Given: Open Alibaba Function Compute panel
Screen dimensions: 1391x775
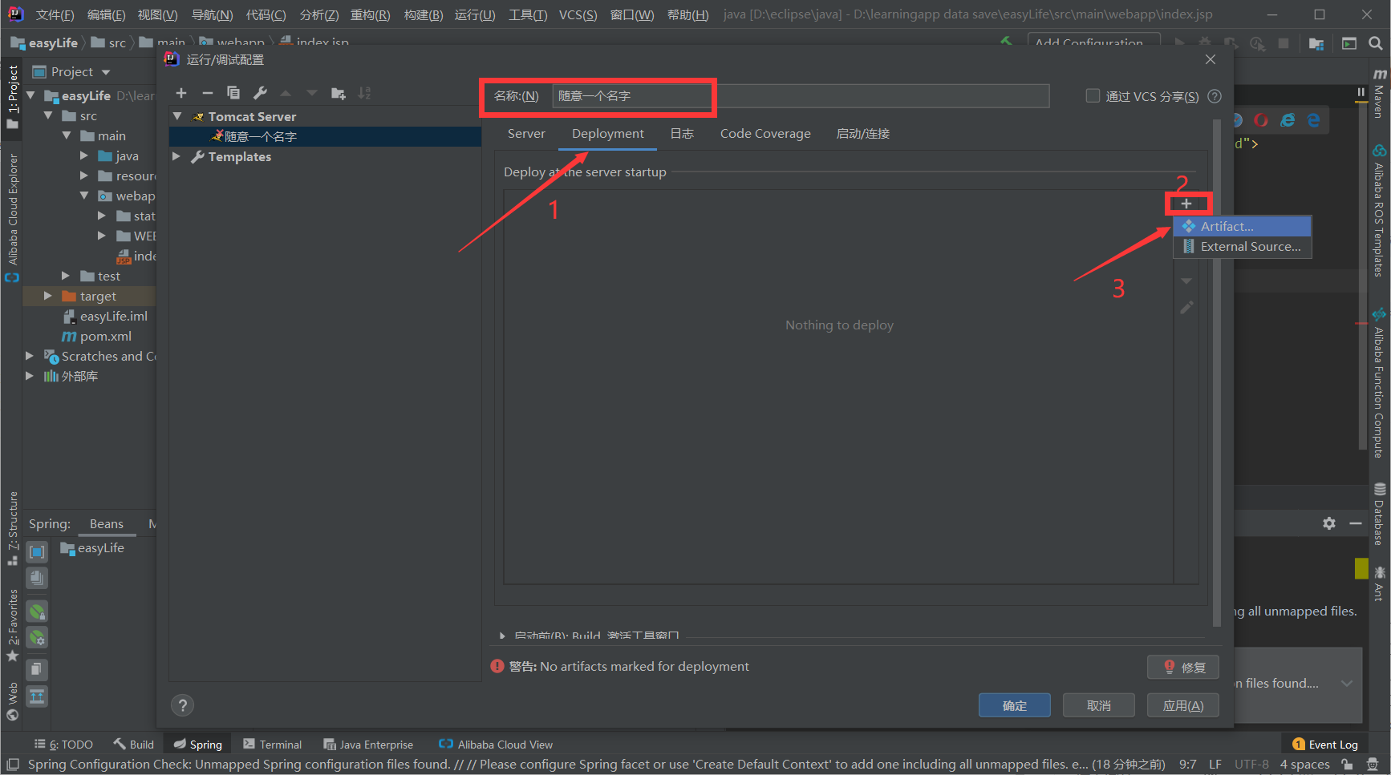Looking at the screenshot, I should (x=1380, y=382).
